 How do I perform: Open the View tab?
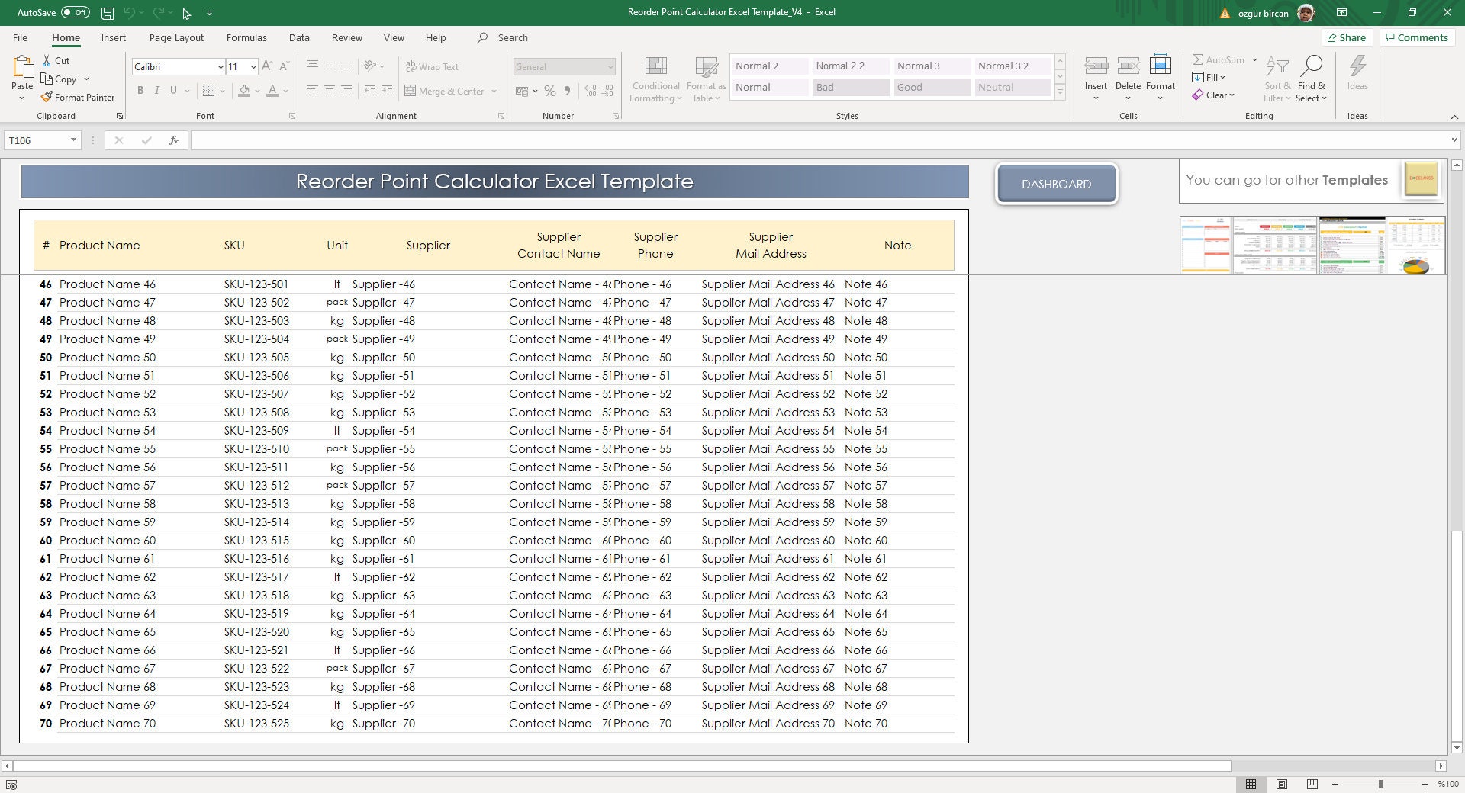394,37
